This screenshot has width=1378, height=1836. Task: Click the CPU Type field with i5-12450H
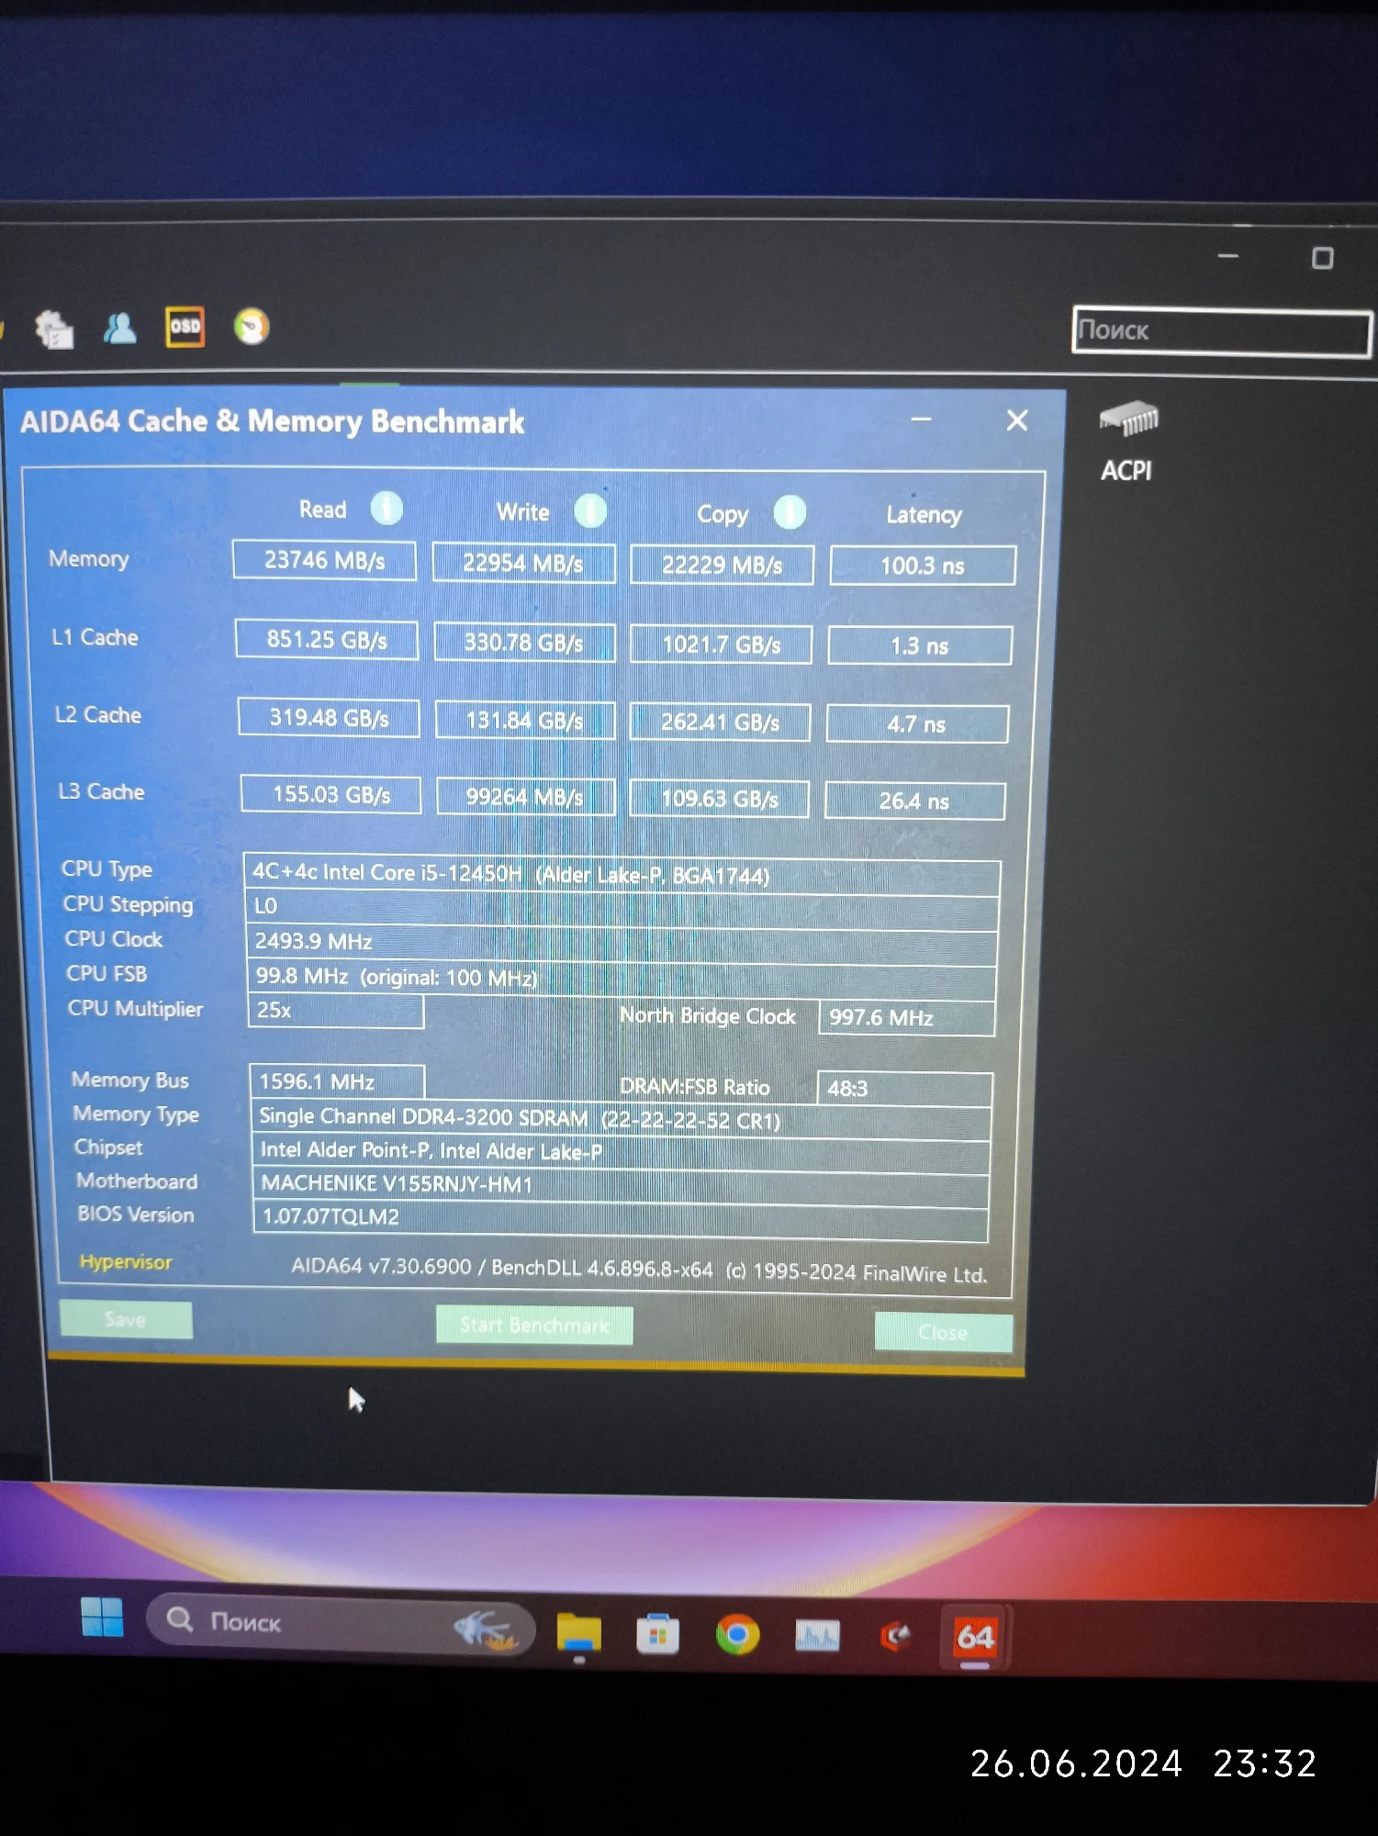coord(622,874)
